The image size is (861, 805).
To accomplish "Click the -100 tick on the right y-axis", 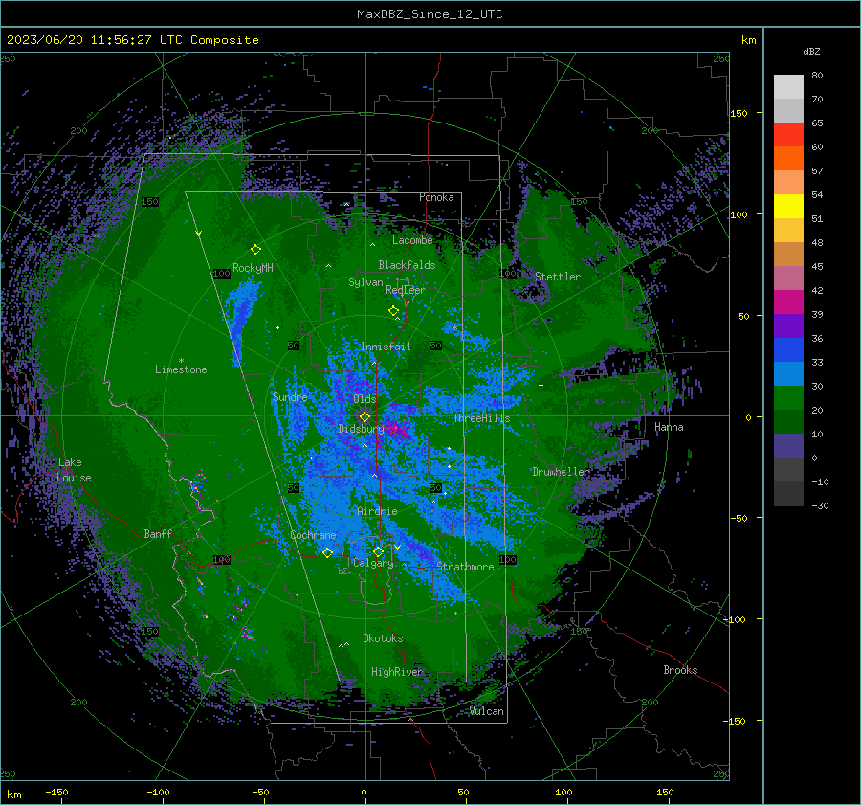I will (734, 619).
